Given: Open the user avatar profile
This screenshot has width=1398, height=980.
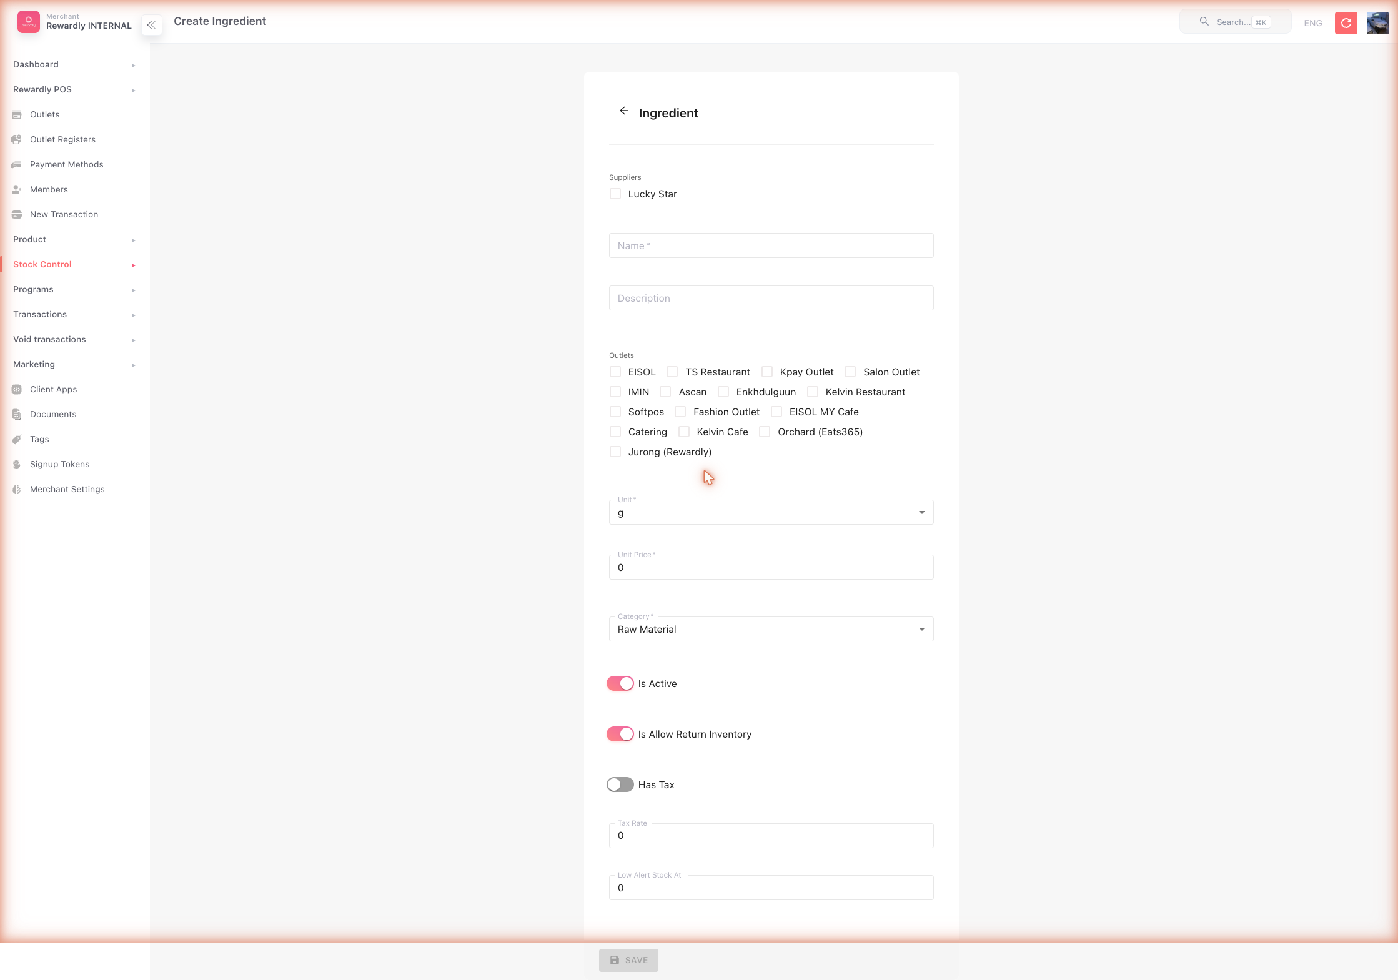Looking at the screenshot, I should coord(1377,23).
